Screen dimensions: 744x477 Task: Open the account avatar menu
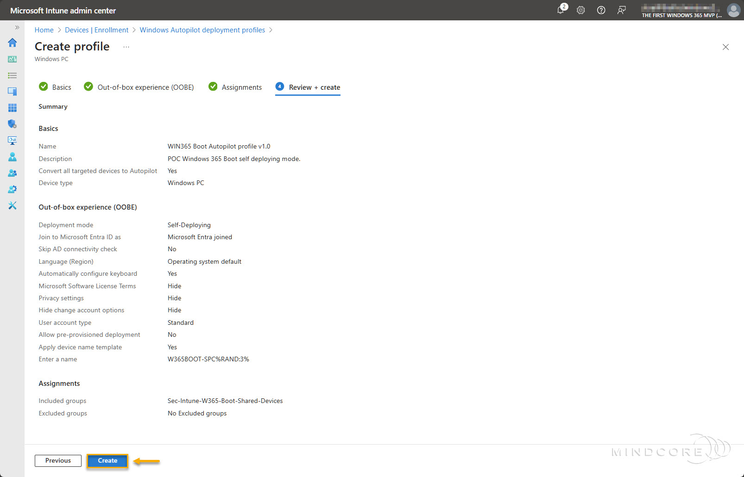point(733,10)
